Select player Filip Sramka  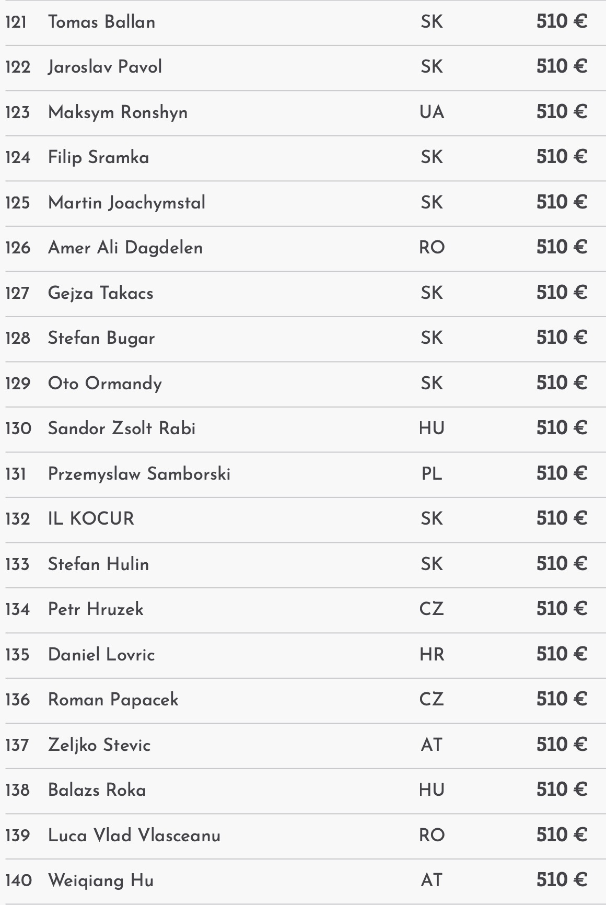[x=98, y=157]
